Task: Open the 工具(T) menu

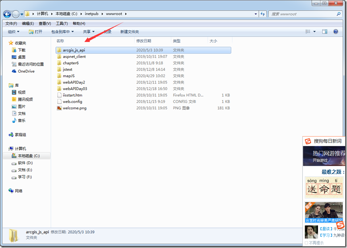Action: pyautogui.click(x=62, y=24)
